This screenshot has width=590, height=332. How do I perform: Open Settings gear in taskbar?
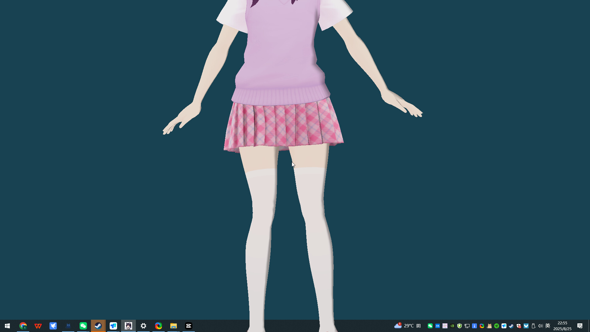pyautogui.click(x=144, y=326)
